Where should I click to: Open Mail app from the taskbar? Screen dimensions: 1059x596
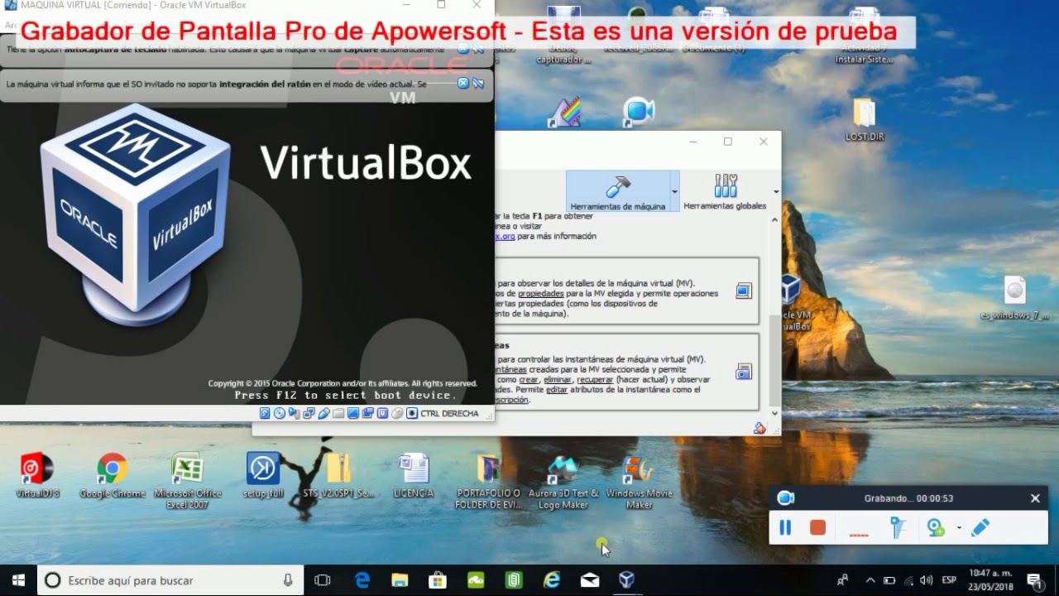[589, 580]
